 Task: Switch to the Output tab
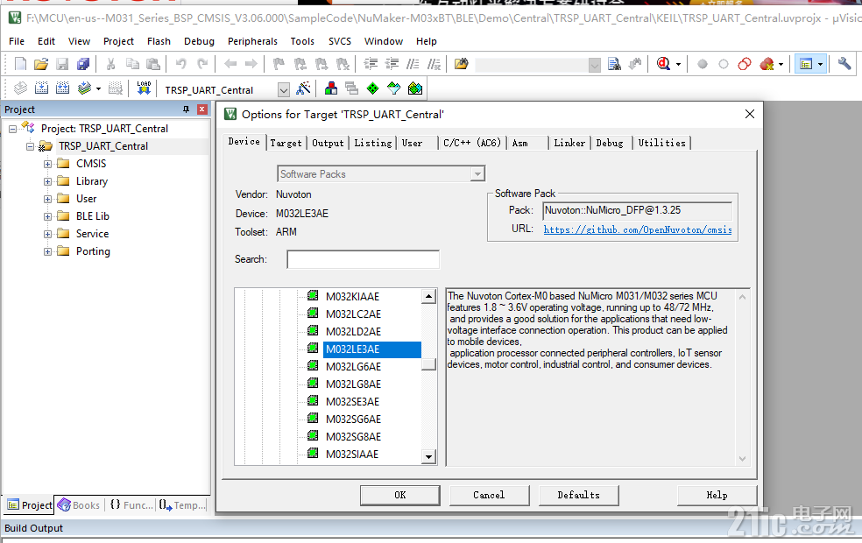click(x=328, y=143)
